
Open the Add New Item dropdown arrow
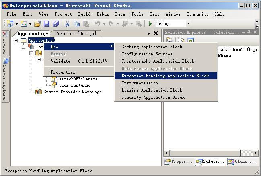(30, 24)
